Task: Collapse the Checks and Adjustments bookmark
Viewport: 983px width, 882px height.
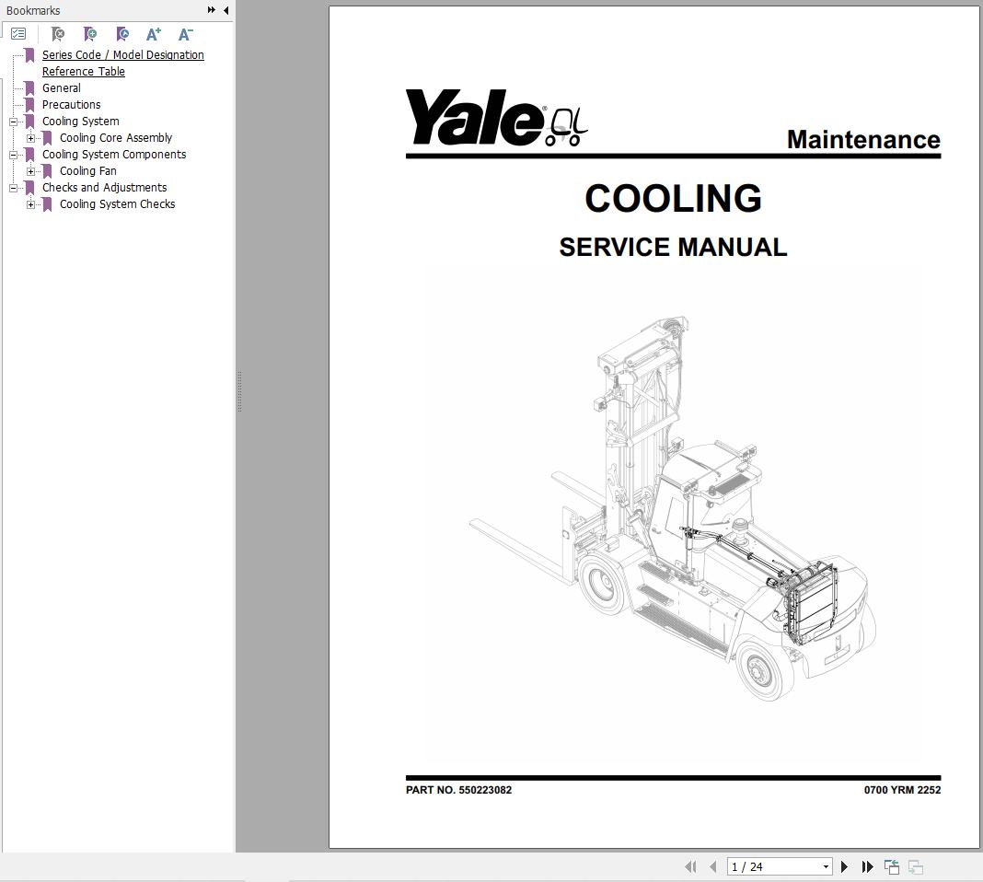Action: (13, 188)
